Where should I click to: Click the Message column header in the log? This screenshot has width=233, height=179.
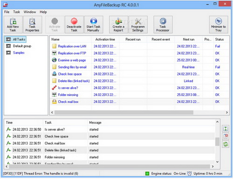click(95, 123)
